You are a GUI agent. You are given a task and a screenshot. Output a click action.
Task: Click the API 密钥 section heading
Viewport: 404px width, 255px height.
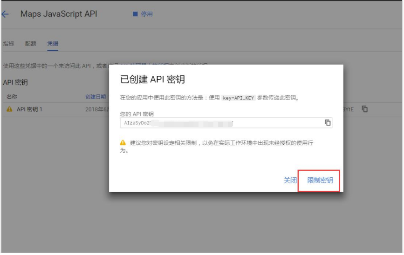[15, 82]
